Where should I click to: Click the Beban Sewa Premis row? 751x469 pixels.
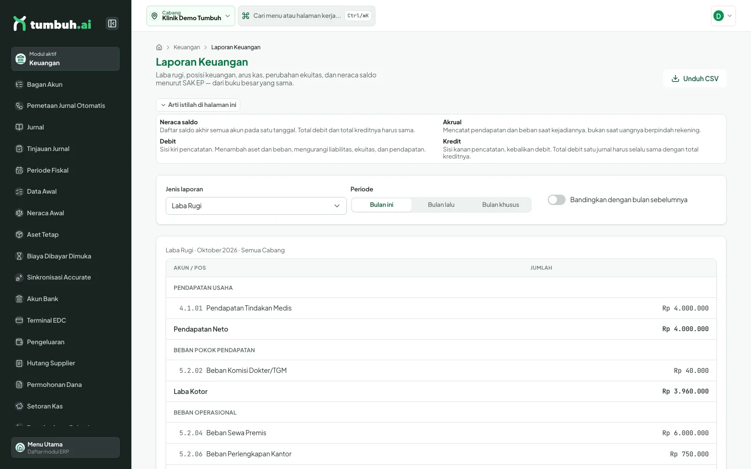point(441,433)
